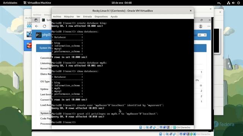Image resolution: width=243 pixels, height=136 pixels.
Task: Go back using the browser back arrow
Action: click(x=36, y=26)
